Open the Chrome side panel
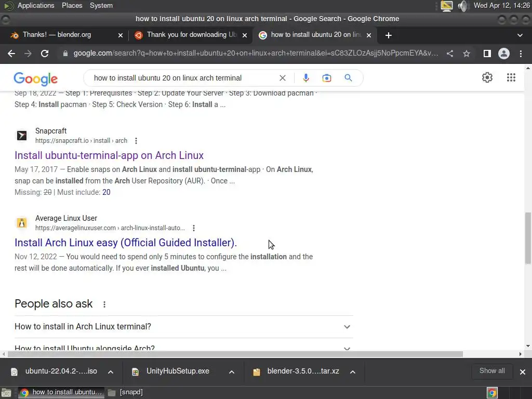 click(x=487, y=54)
